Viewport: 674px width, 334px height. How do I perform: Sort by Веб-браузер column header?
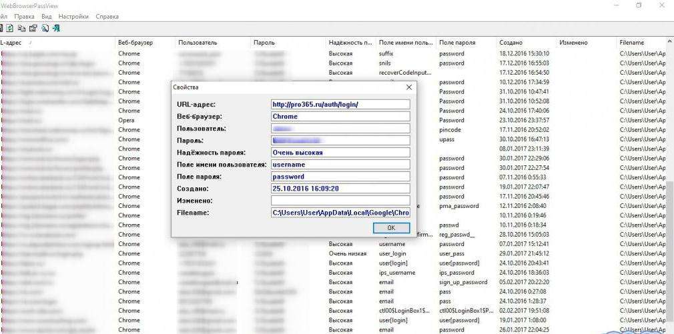[x=135, y=43]
